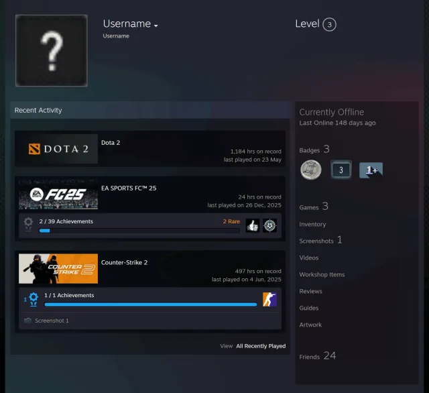Go to Workshop Items
429x393 pixels.
322,274
